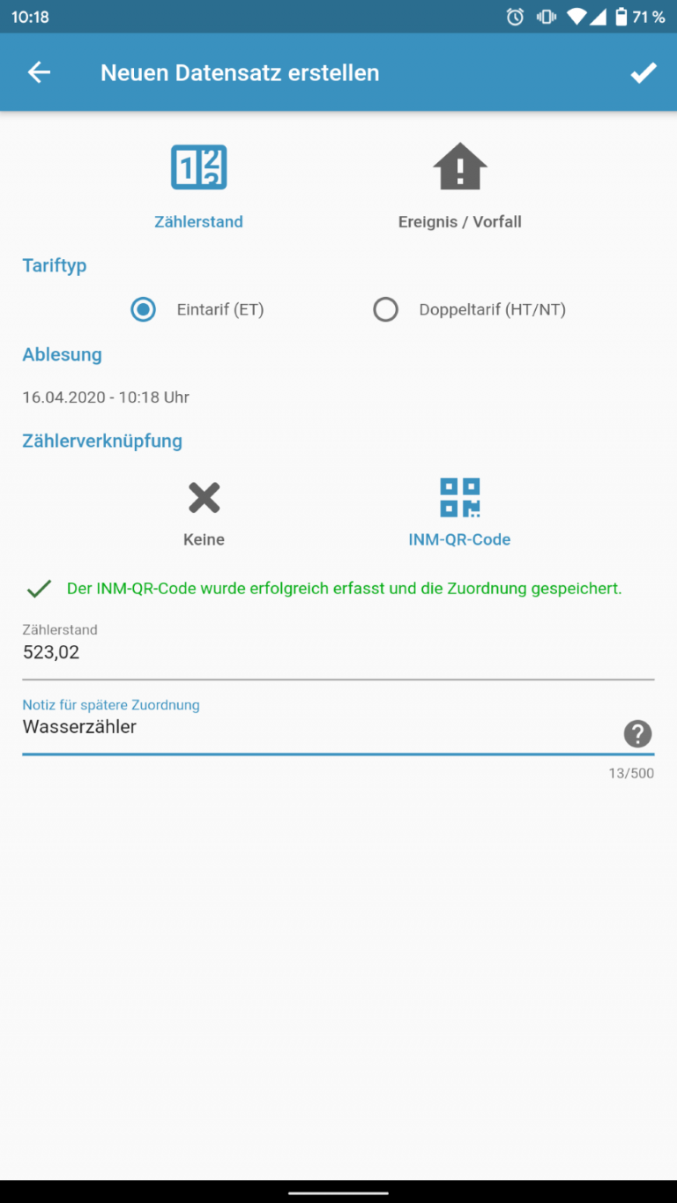Switch to Ereignis / Vorfall tab label
The width and height of the screenshot is (677, 1203).
[460, 222]
